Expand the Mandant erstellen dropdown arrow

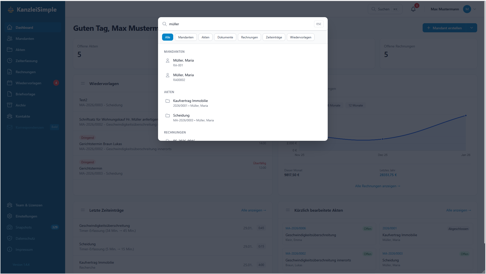(x=471, y=28)
